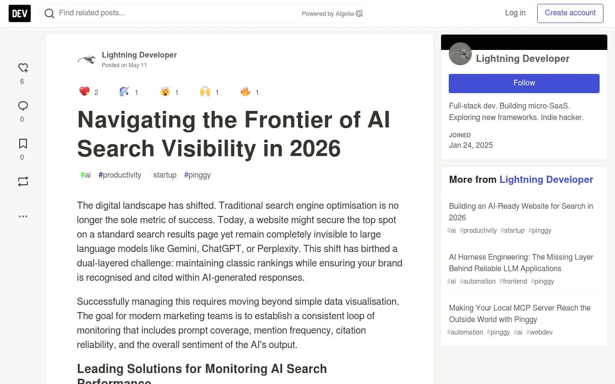Viewport: 615px width, 384px height.
Task: Click the Leading Solutions for Monitoring heading
Action: pos(202,374)
